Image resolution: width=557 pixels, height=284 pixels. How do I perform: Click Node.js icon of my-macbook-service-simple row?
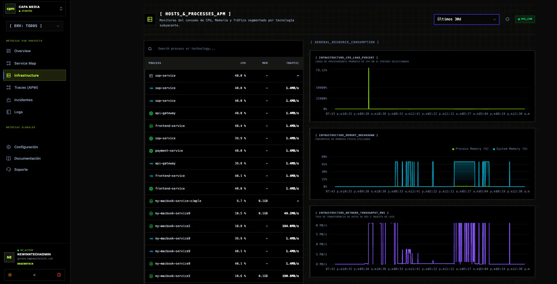[x=151, y=201]
